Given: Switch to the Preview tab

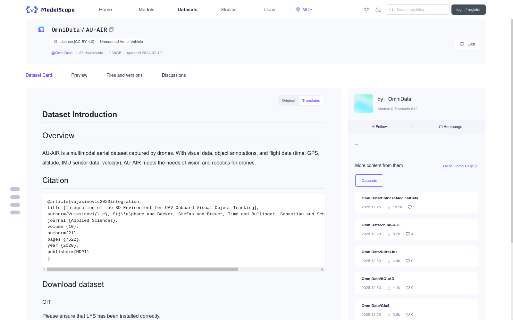Looking at the screenshot, I should click(79, 75).
